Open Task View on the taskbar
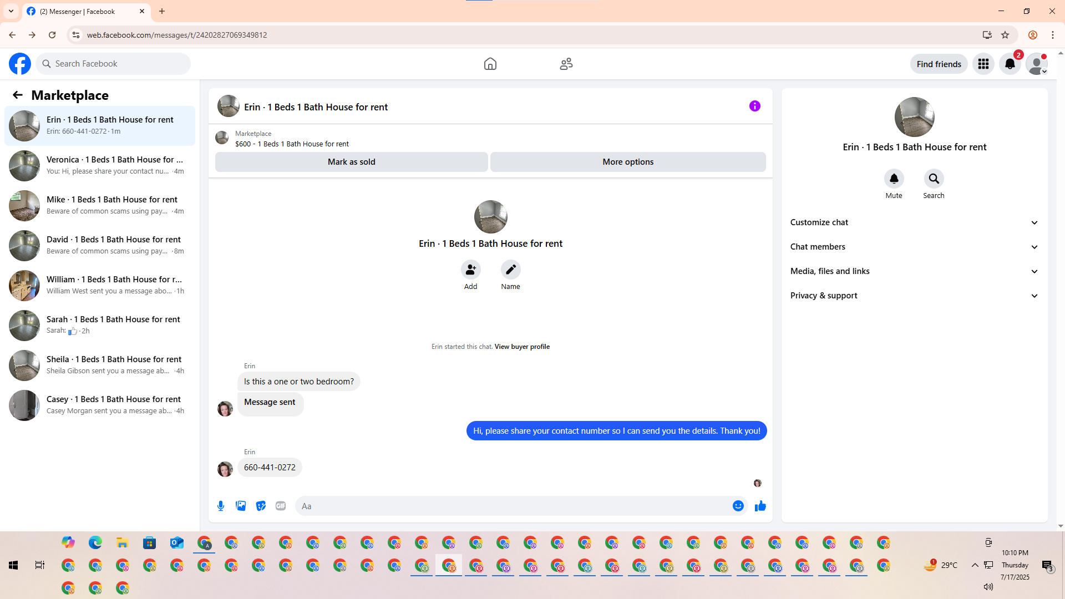 40,565
